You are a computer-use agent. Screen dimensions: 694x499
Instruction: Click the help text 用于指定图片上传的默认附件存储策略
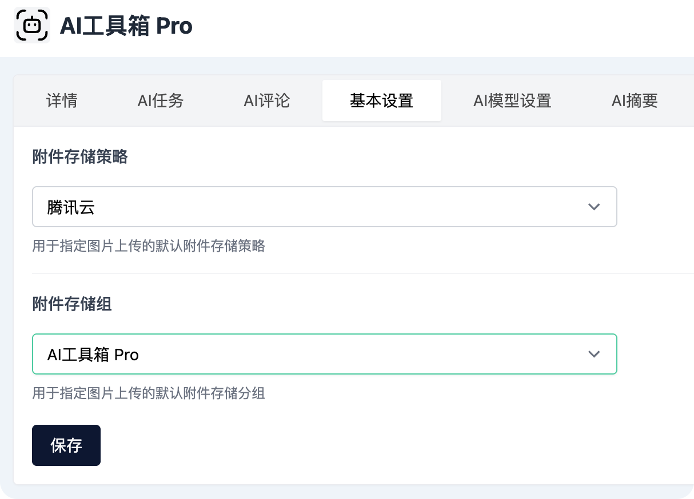pos(149,246)
